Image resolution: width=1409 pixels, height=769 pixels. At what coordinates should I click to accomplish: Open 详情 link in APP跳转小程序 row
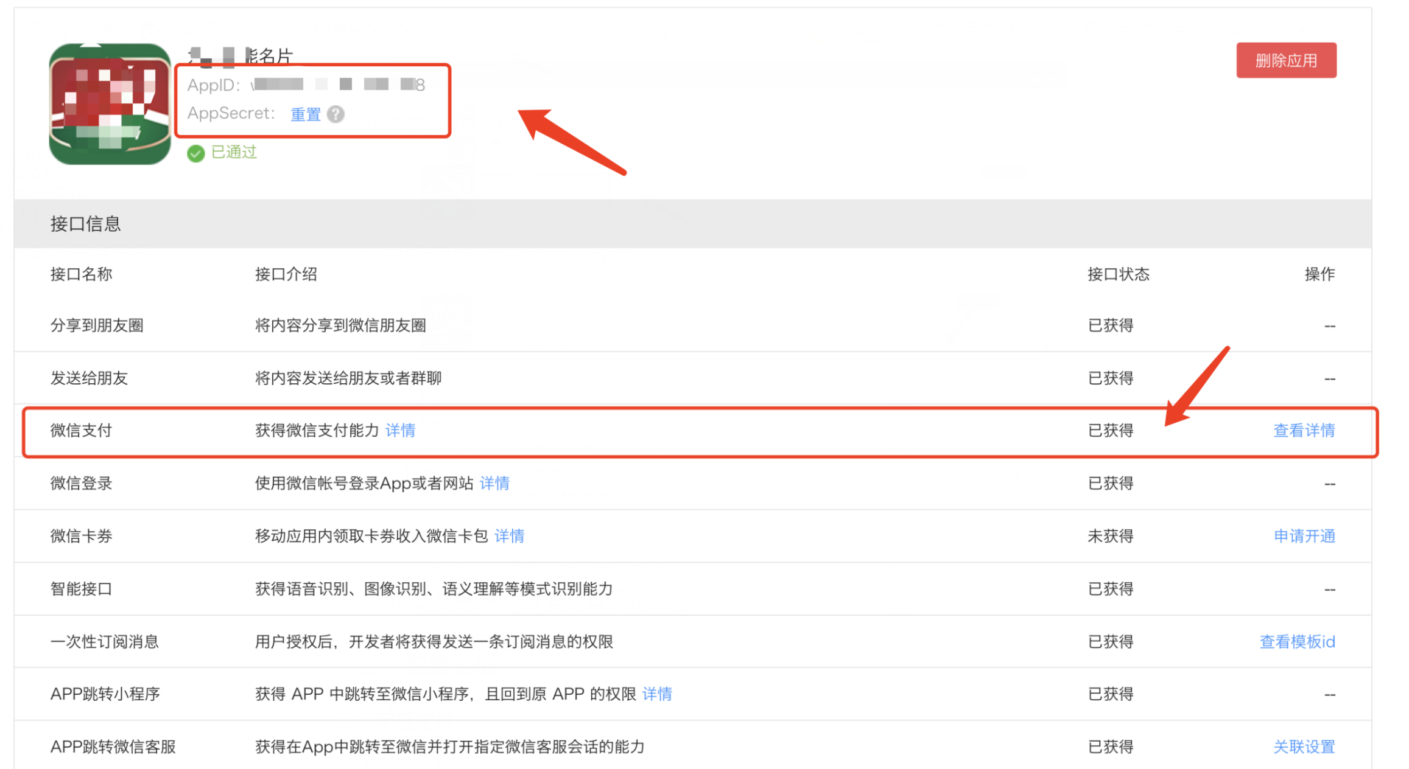click(657, 694)
